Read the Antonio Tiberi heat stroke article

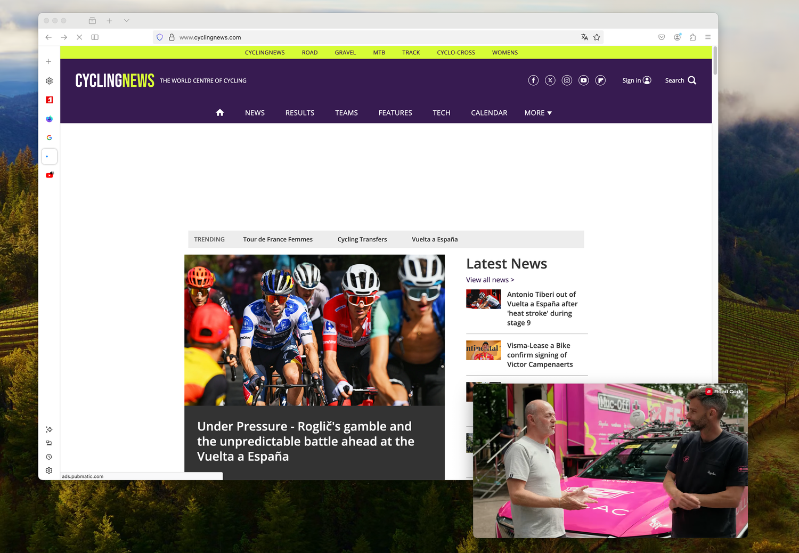click(542, 308)
